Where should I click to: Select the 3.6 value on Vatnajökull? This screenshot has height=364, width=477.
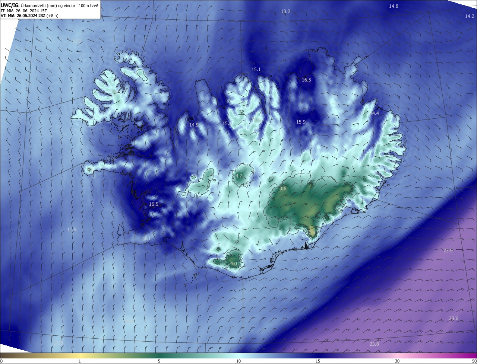[283, 189]
